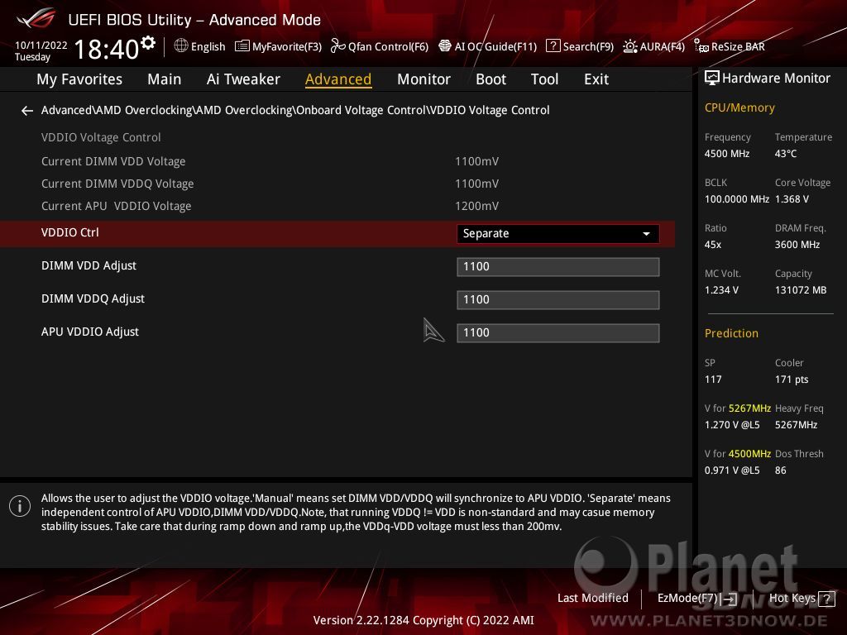Open Search(F9)
The width and height of the screenshot is (847, 635).
tap(580, 46)
